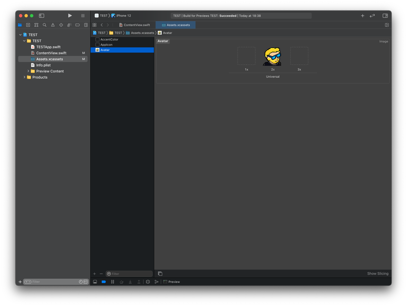Click the asset catalog Filter field
The image size is (407, 306).
click(131, 274)
